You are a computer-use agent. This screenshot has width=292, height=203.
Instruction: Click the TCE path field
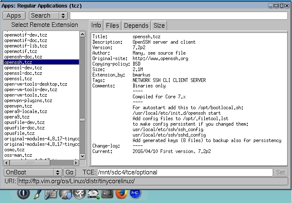(185, 172)
